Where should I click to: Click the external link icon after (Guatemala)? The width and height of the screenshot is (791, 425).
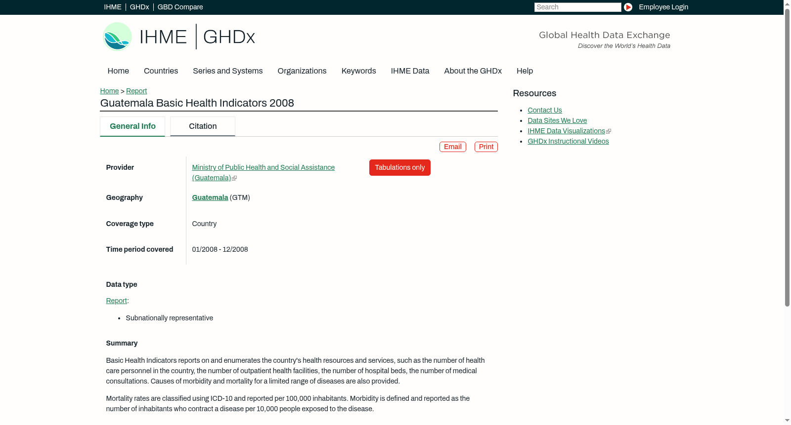click(234, 178)
